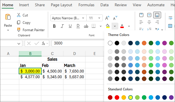Switch to the Home tab

(x=8, y=5)
